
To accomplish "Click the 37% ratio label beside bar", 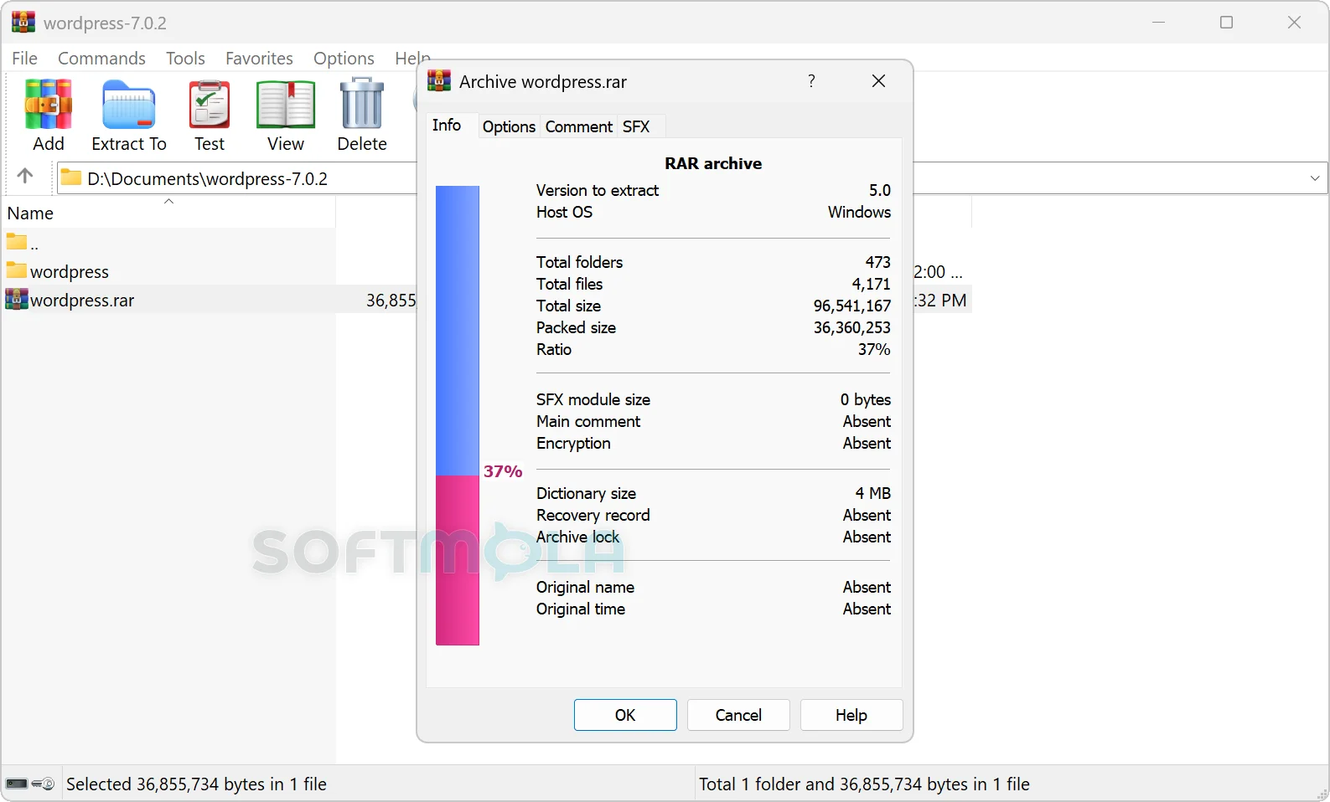I will pyautogui.click(x=503, y=471).
